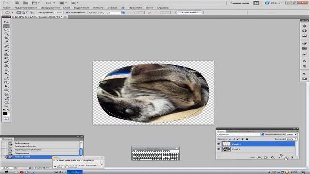This screenshot has width=310, height=174.
Task: Open the Выделение menu
Action: pos(81,8)
